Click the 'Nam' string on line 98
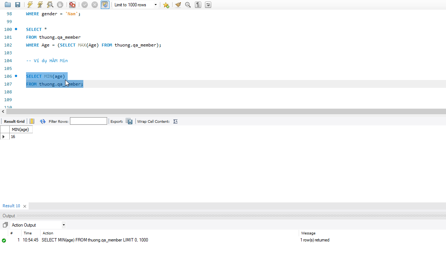Image resolution: width=446 pixels, height=269 pixels. [x=71, y=14]
